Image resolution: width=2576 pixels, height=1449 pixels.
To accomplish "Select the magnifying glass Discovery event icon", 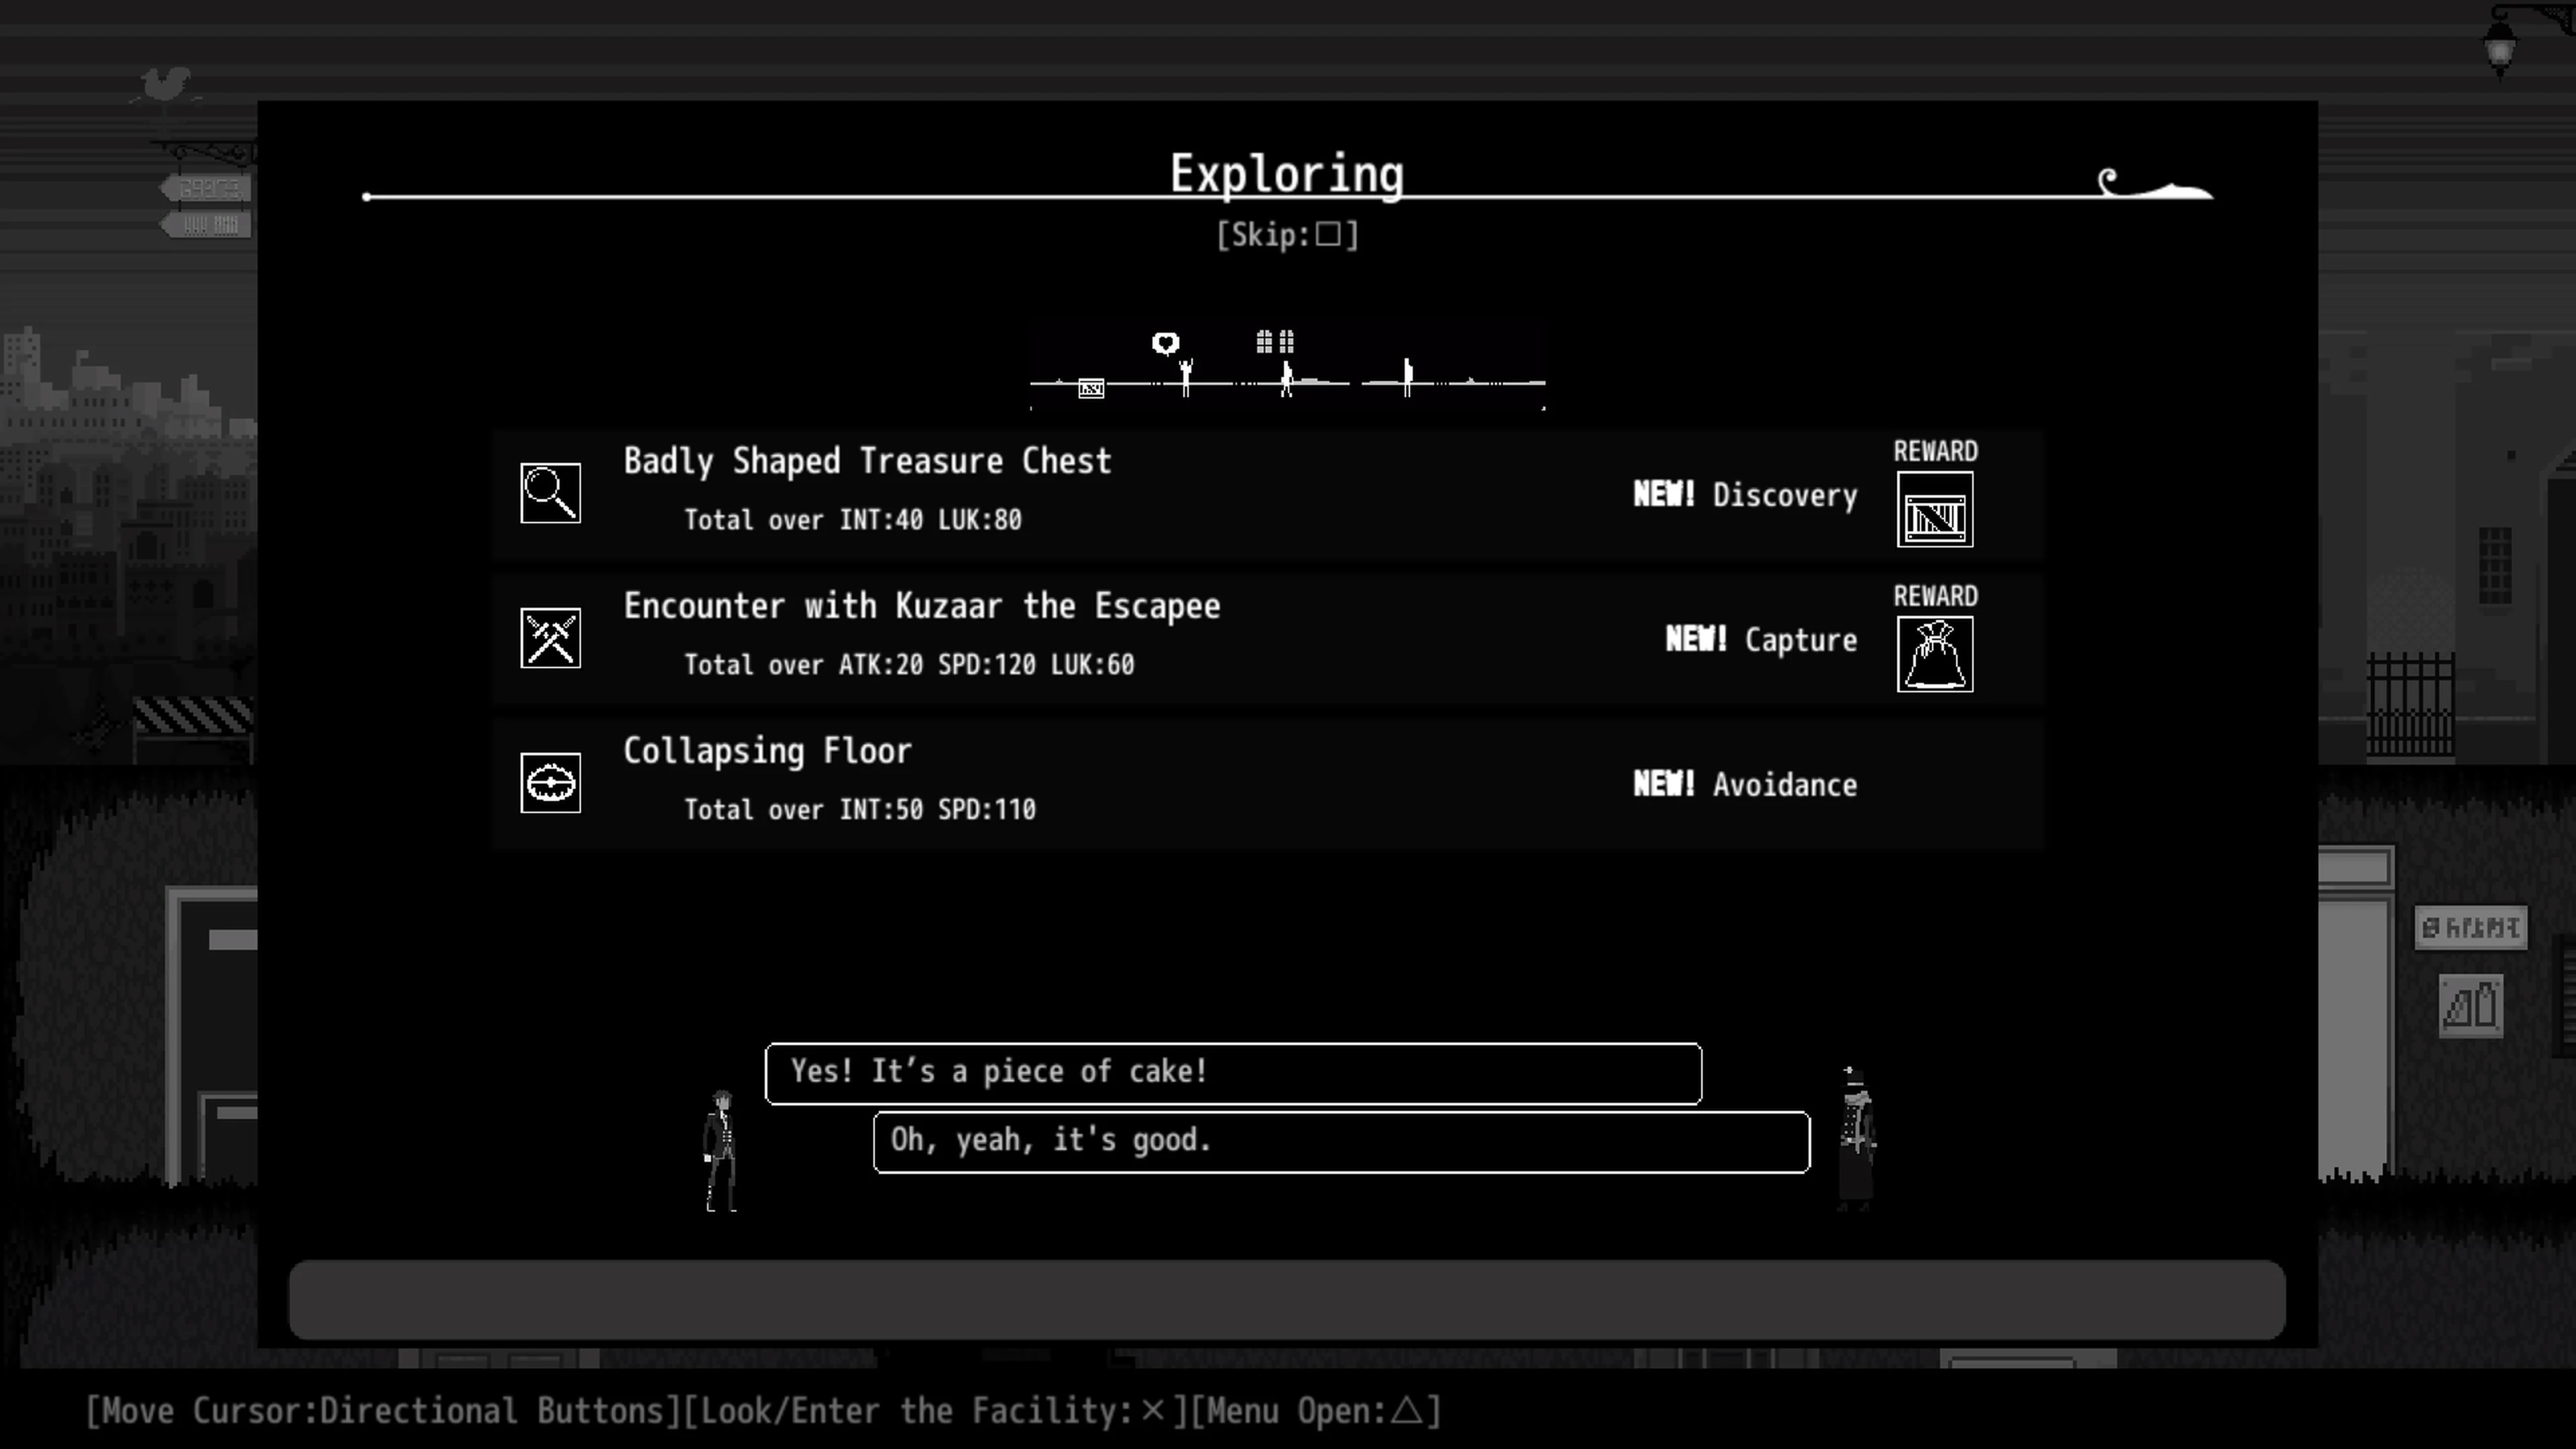I will 550,492.
